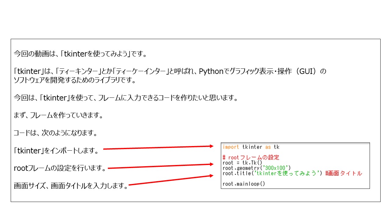The width and height of the screenshot is (391, 220).
Task: Click the code line import tkinter as tk
Action: [251, 147]
